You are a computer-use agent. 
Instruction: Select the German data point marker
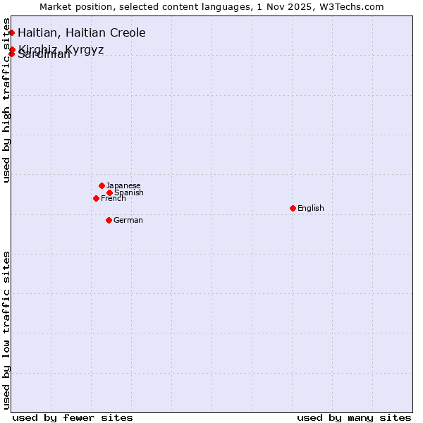pos(109,220)
